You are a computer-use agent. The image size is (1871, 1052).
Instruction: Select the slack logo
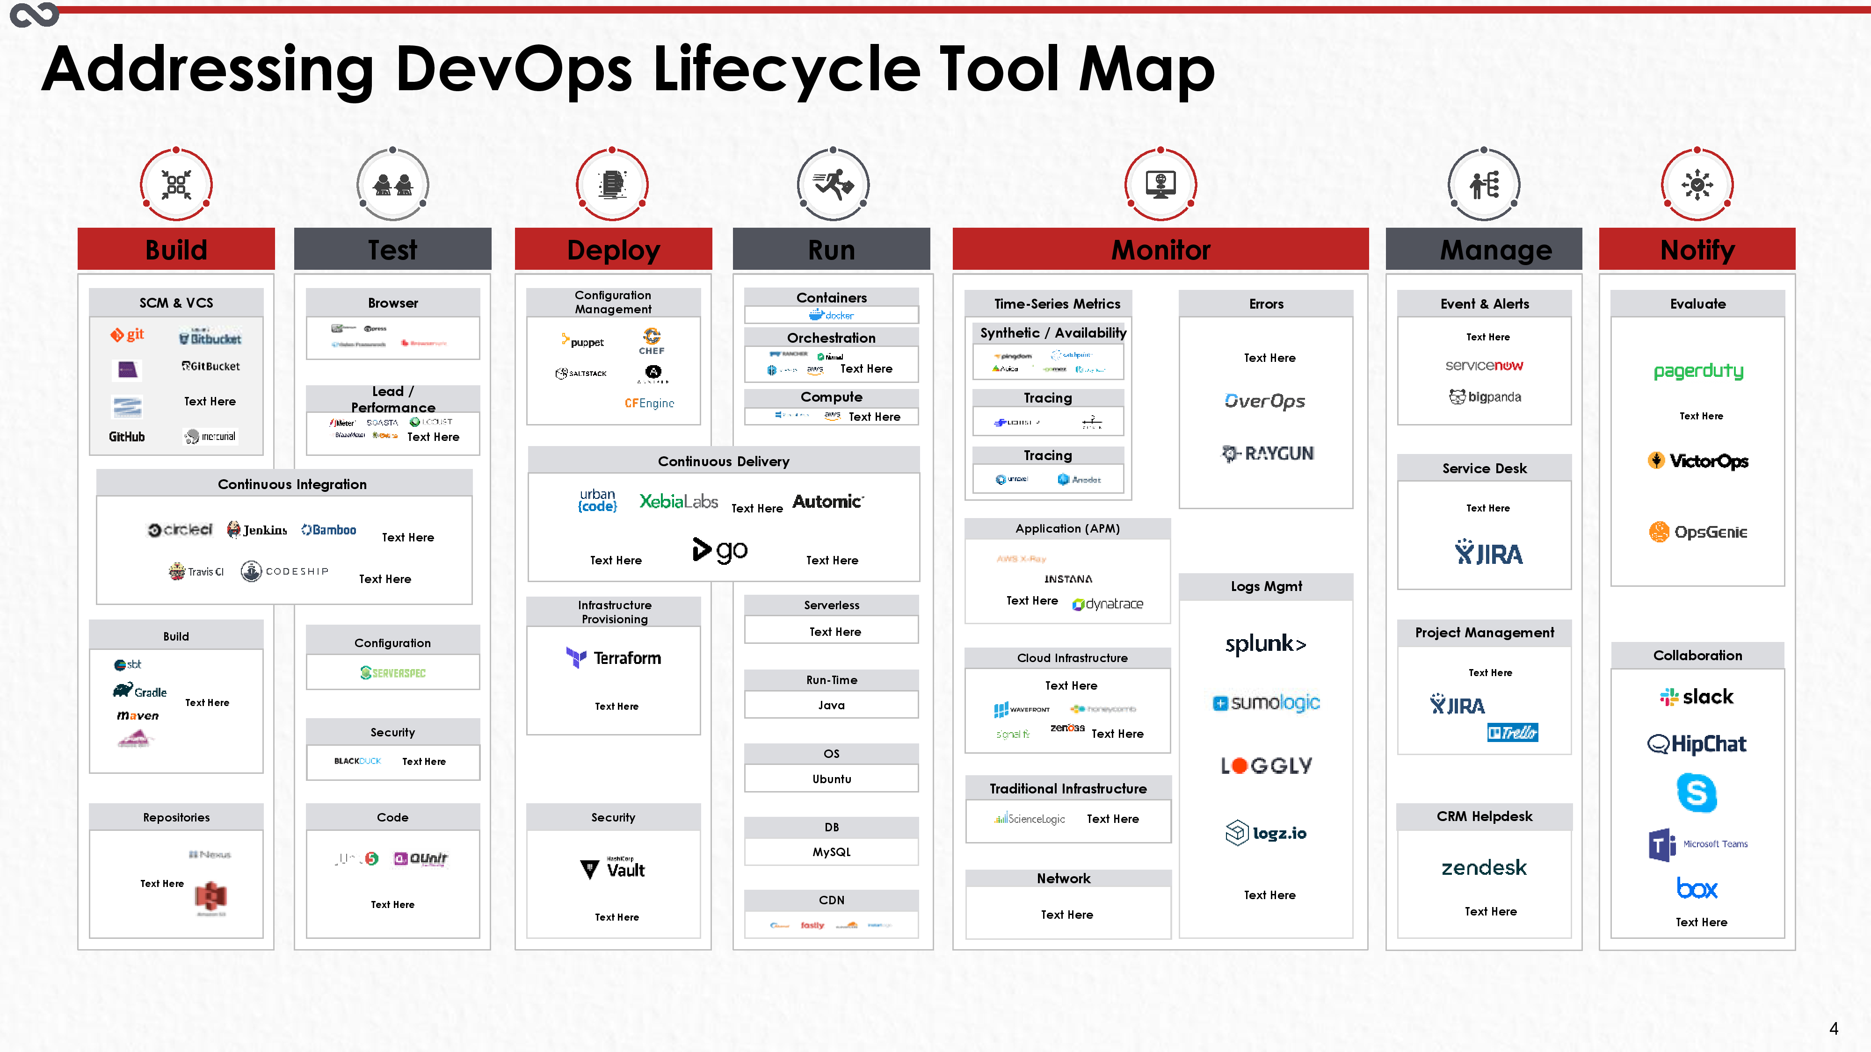(x=1697, y=697)
